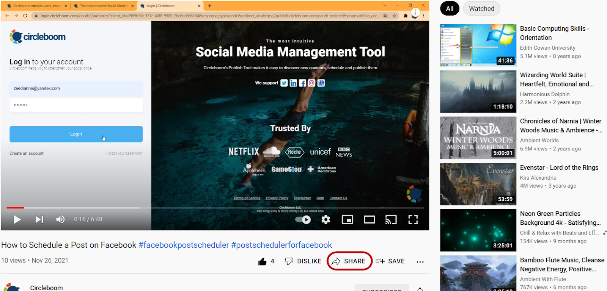Open Edith Cowan University channel
607x291 pixels.
pyautogui.click(x=547, y=48)
